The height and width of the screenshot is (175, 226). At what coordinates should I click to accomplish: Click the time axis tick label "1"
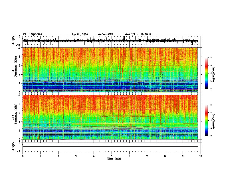[41, 156]
